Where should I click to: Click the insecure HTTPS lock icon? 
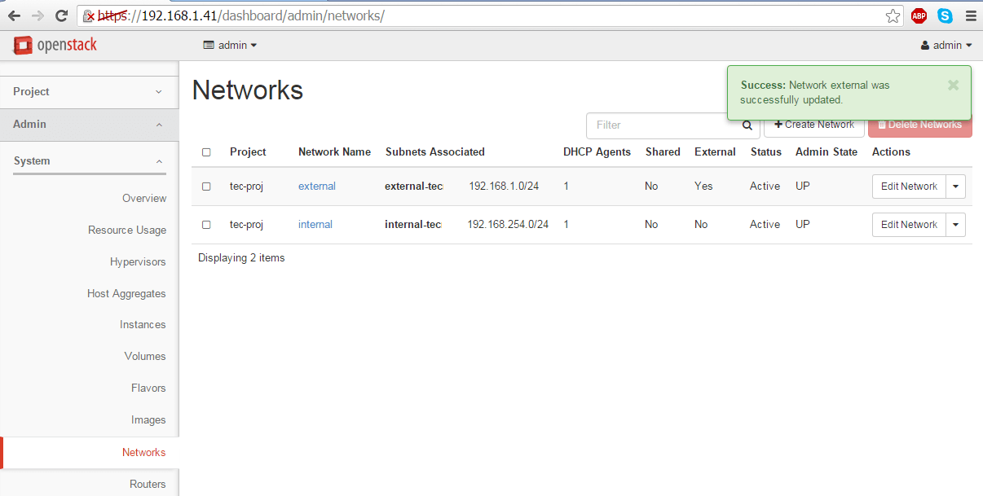(x=89, y=16)
